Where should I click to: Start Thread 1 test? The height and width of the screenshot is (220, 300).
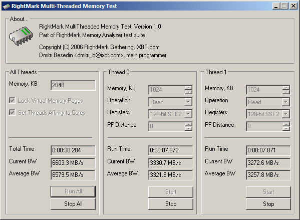click(268, 192)
